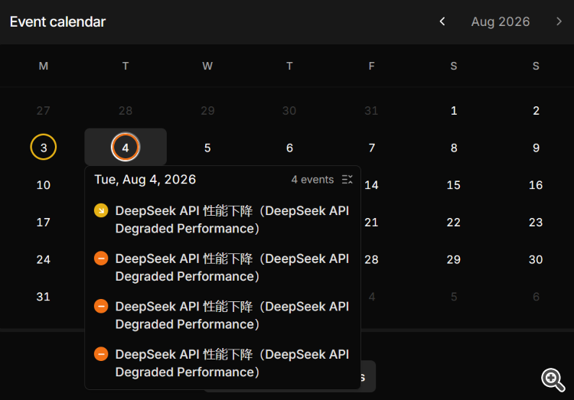Select day 8 in the calendar

(454, 148)
